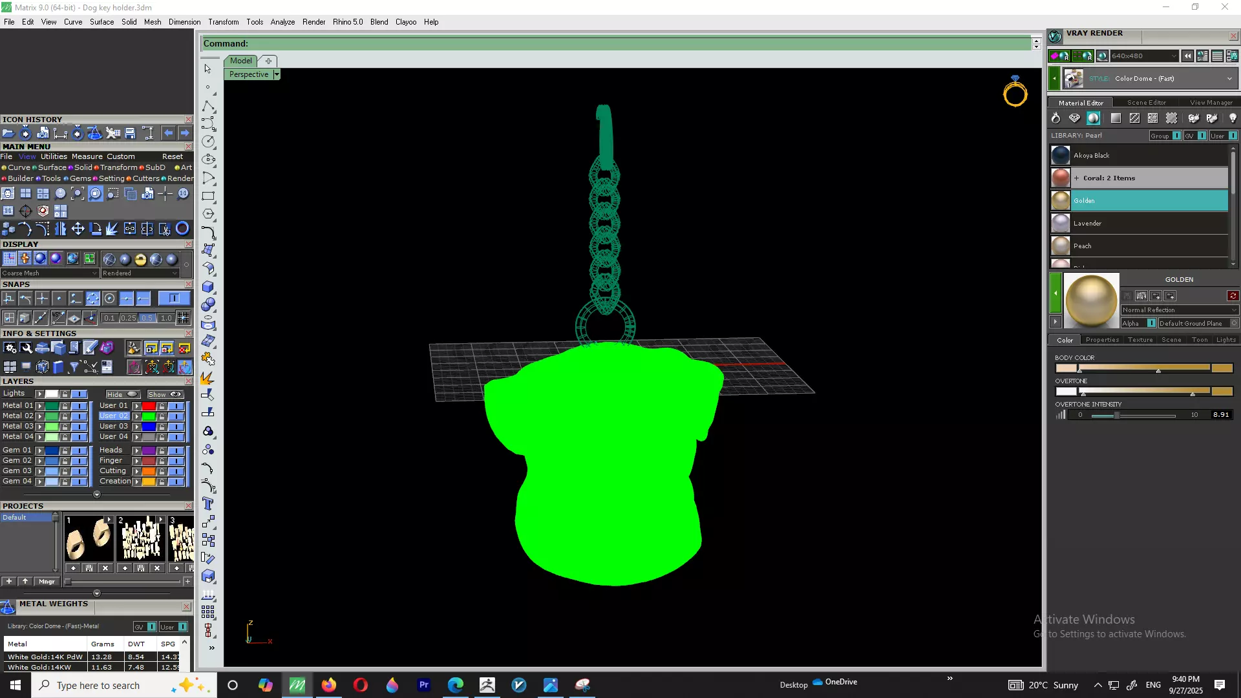Click the Box solid tool in vertical toolbar
This screenshot has height=698, width=1241.
[x=208, y=286]
